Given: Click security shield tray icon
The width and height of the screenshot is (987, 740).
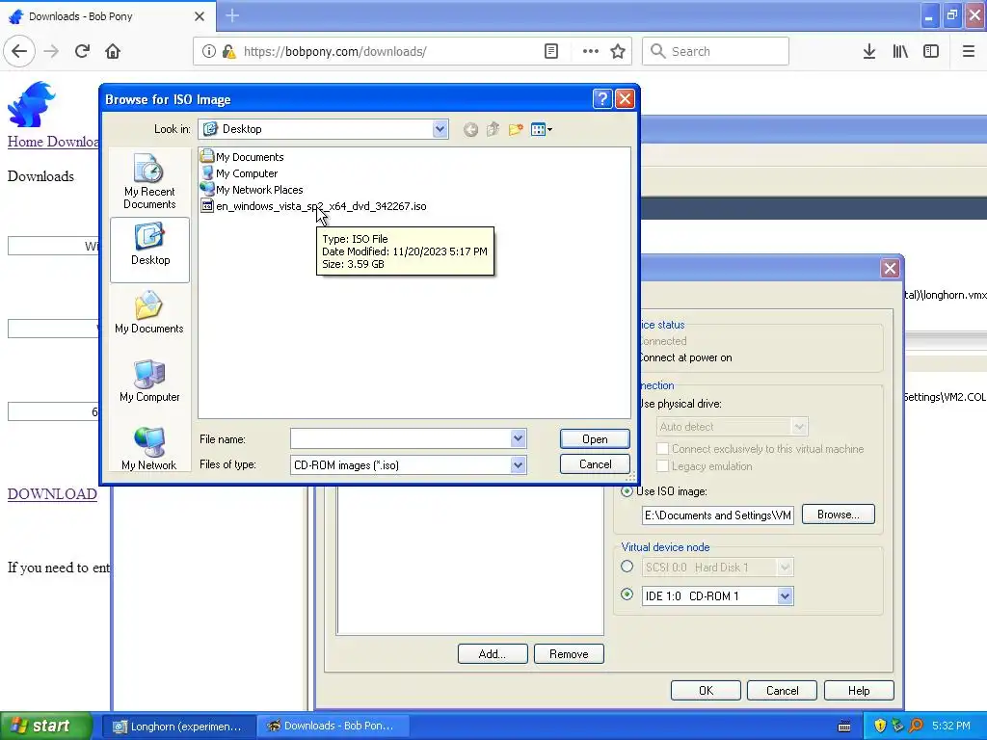Looking at the screenshot, I should tap(880, 727).
